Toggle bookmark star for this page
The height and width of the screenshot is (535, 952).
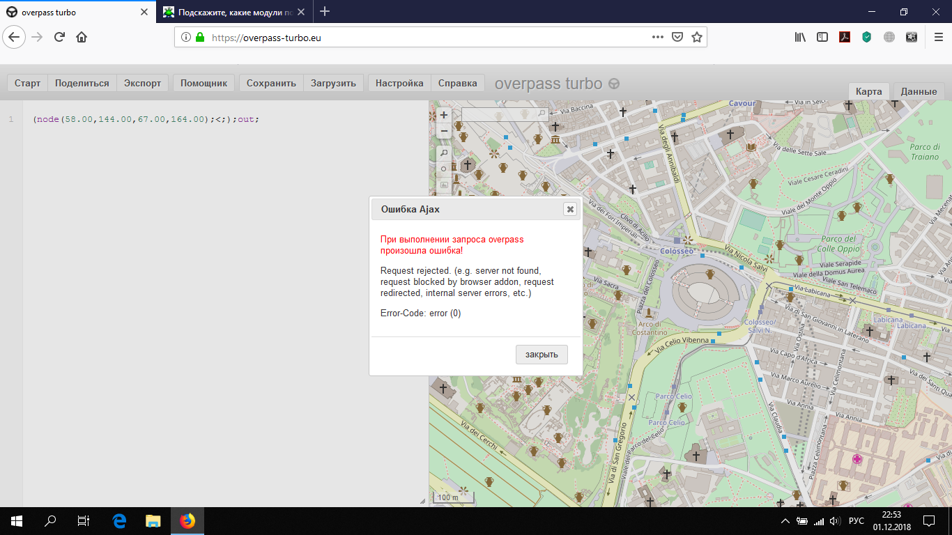696,38
